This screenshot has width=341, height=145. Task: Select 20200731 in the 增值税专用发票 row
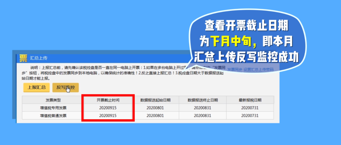[x=250, y=108]
